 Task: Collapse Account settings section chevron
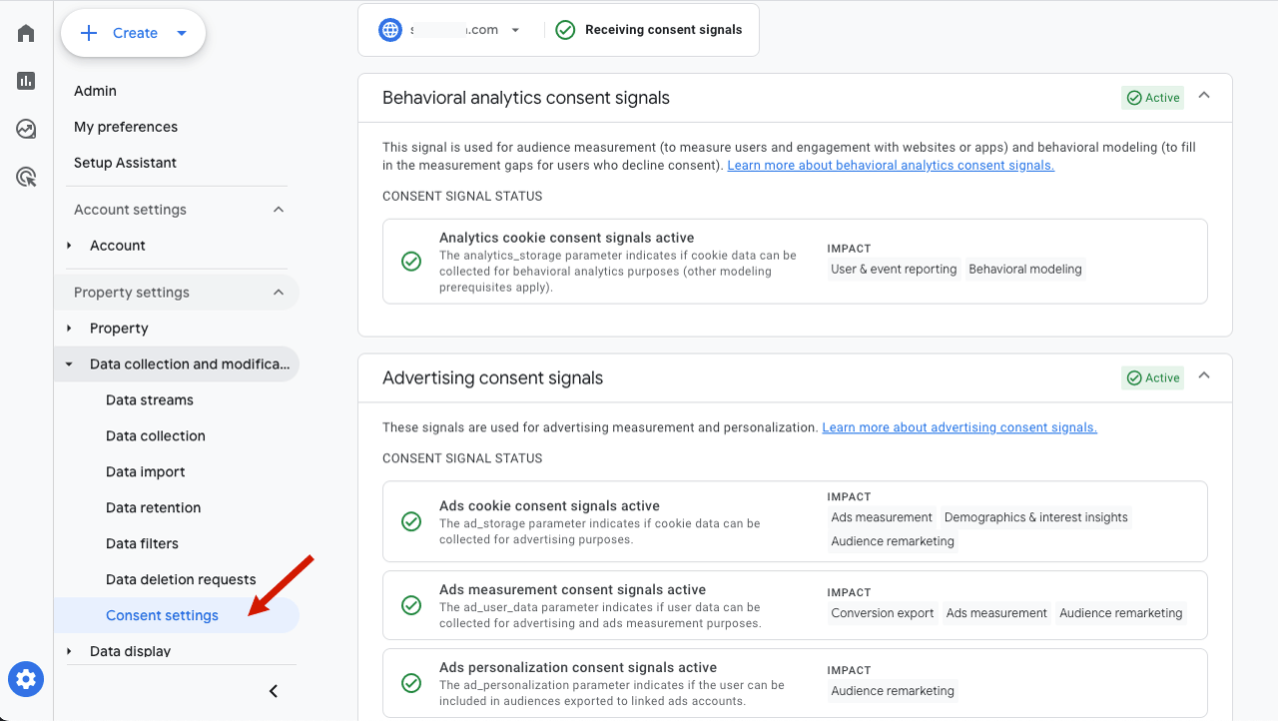click(279, 210)
